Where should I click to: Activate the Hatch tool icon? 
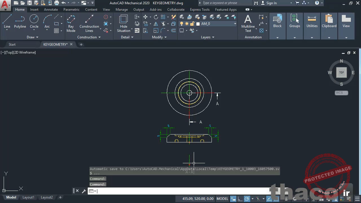(x=56, y=31)
